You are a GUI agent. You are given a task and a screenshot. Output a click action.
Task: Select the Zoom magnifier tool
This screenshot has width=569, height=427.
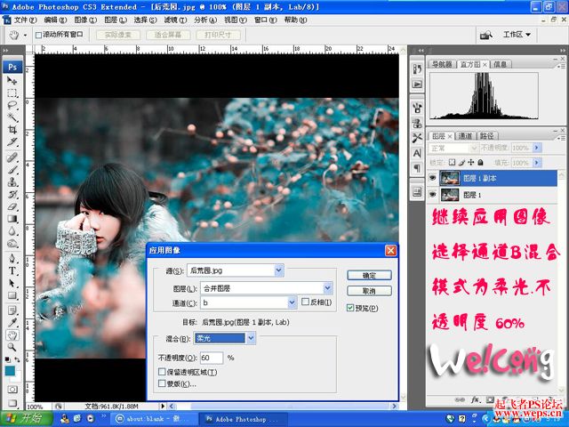pyautogui.click(x=12, y=347)
